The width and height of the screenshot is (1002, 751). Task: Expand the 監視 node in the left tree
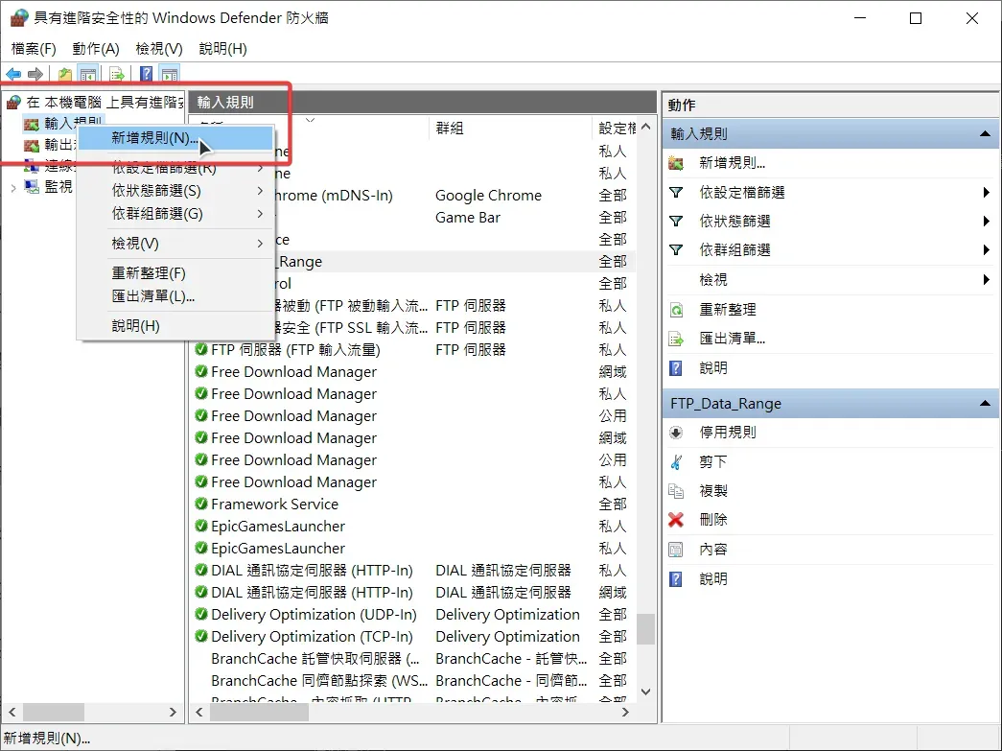tap(12, 188)
